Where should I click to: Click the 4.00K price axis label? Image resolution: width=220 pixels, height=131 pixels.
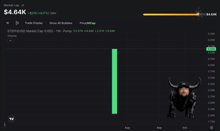point(211,65)
